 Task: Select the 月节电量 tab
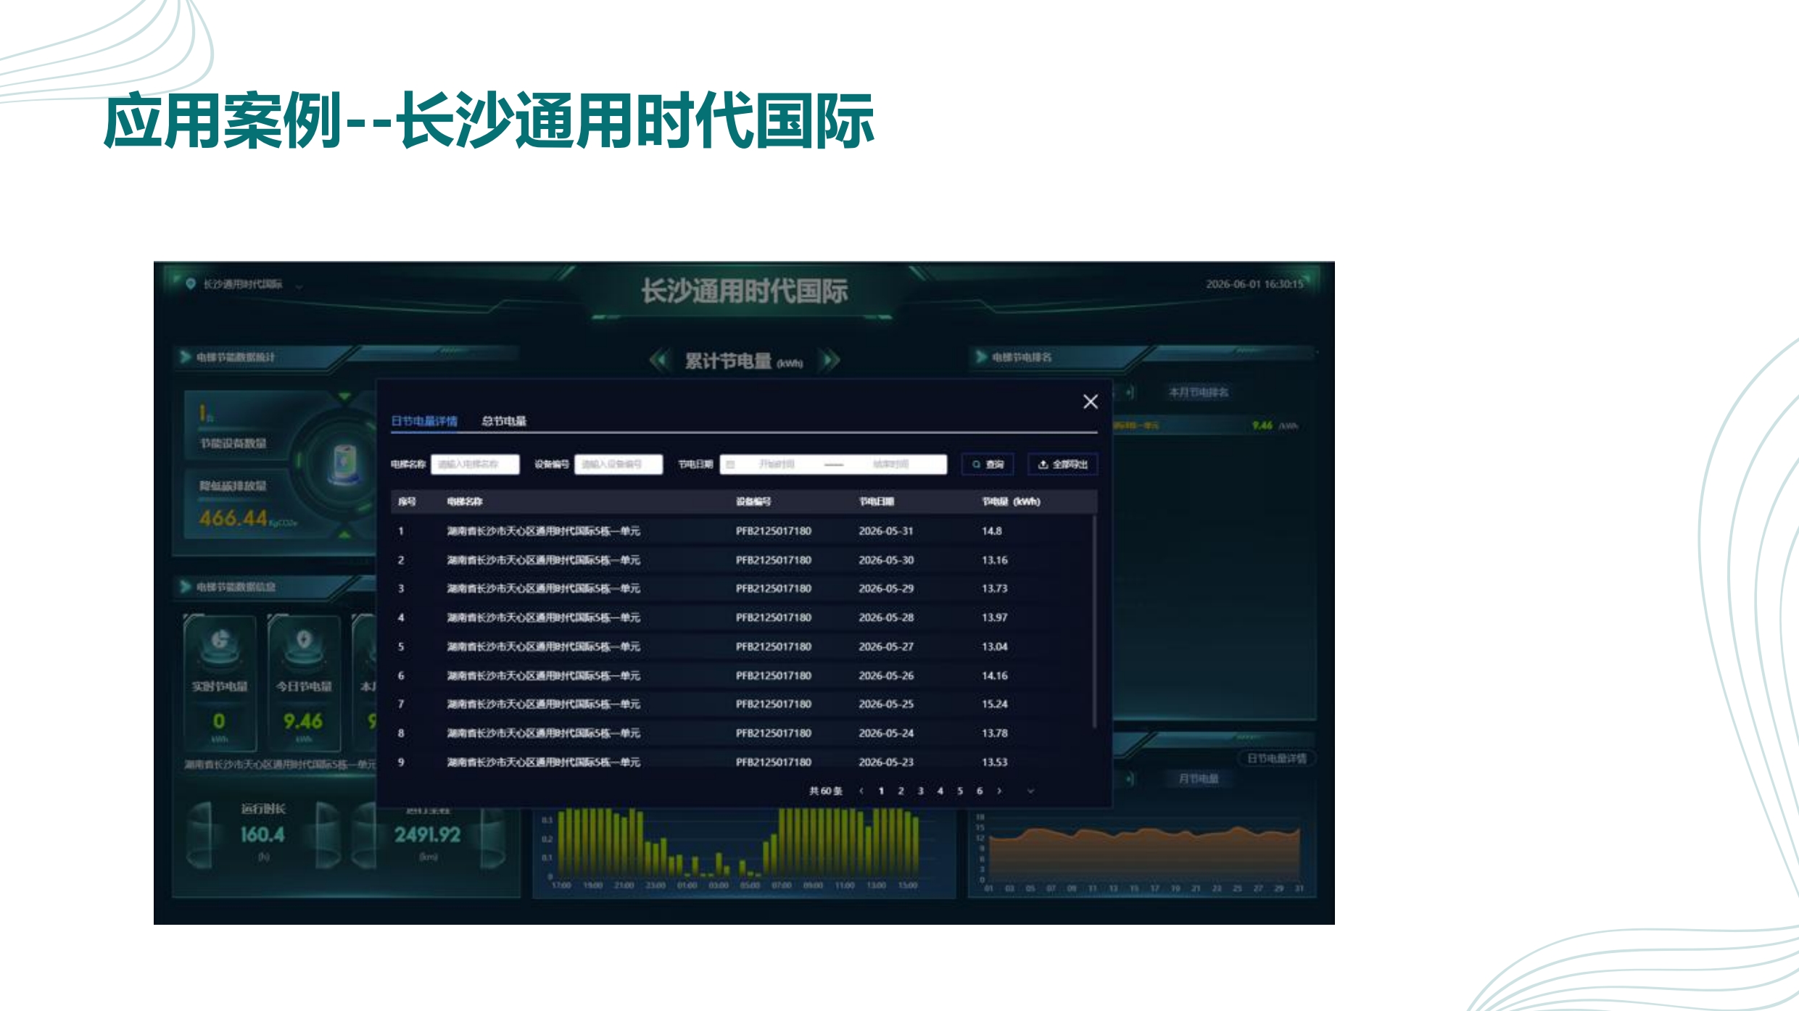coord(1198,778)
